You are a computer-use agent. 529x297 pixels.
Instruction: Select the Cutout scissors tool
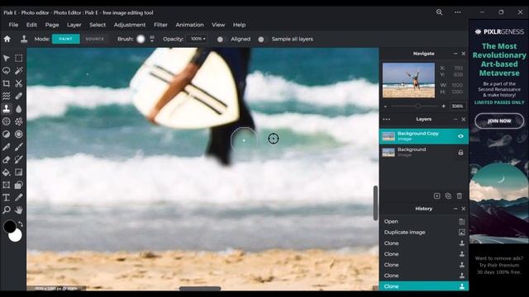[18, 83]
